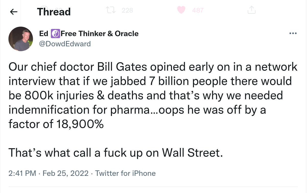
Task: Click the faded retweet icon
Action: coord(110,10)
